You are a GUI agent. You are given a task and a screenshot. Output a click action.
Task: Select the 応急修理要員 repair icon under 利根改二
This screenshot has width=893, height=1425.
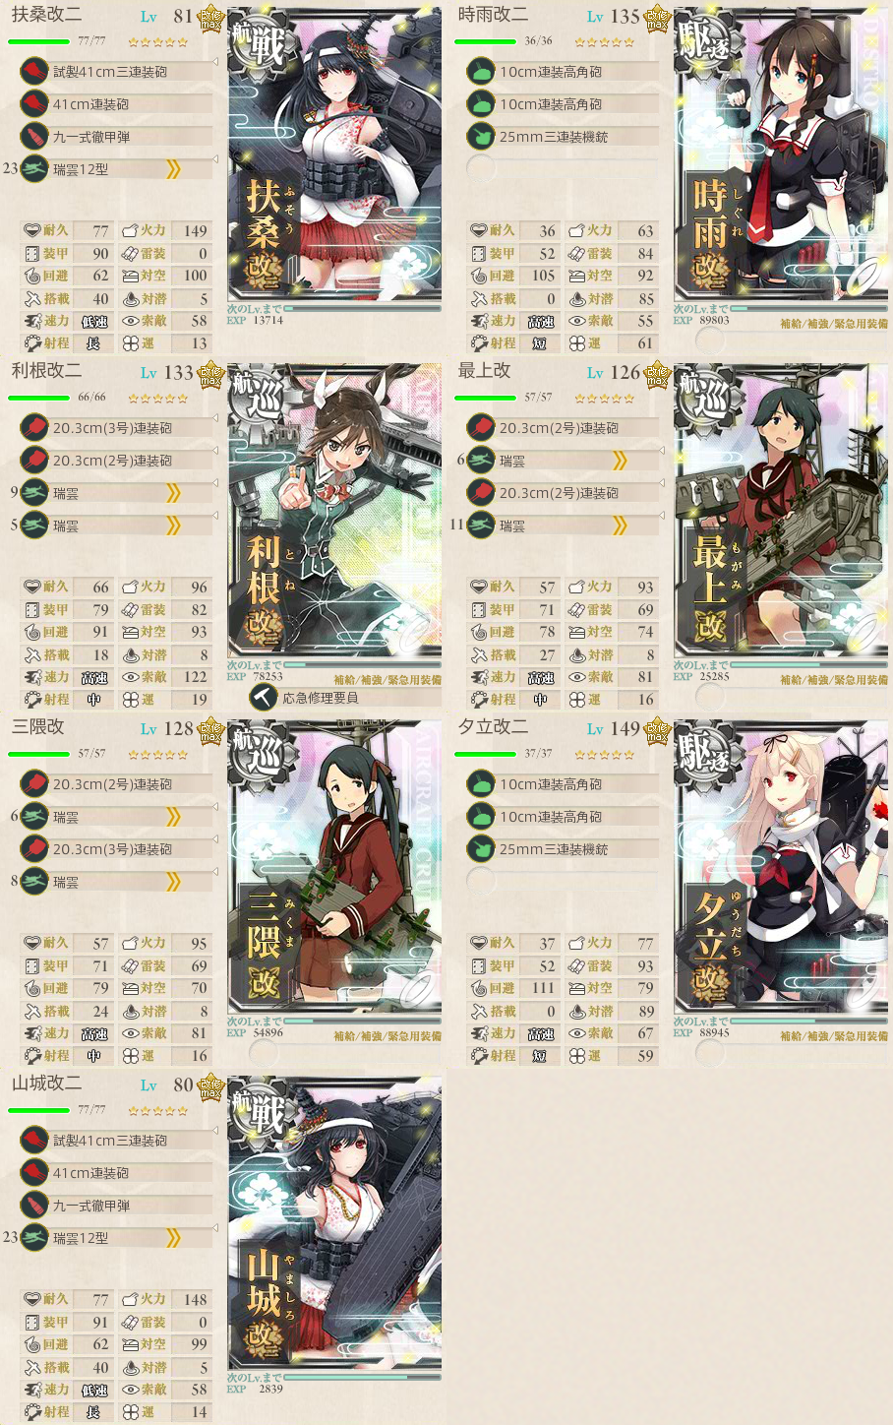coord(263,698)
